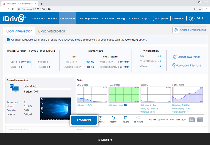
Task: Click the Upload ISO Image disc icon
Action: coord(175,57)
